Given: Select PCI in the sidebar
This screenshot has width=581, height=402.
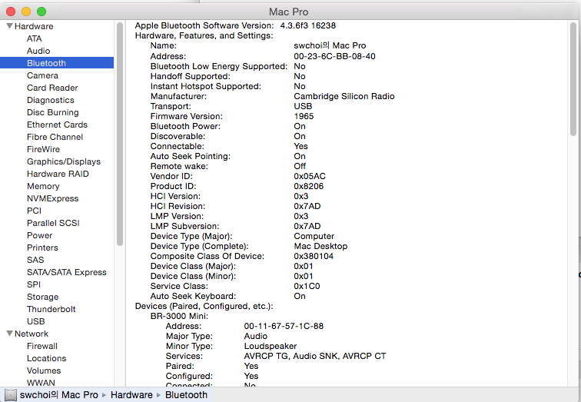Looking at the screenshot, I should point(34,211).
